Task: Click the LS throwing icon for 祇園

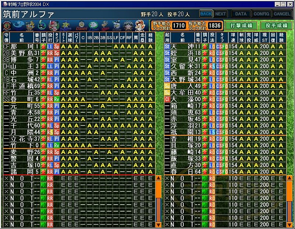Action: 212,132
